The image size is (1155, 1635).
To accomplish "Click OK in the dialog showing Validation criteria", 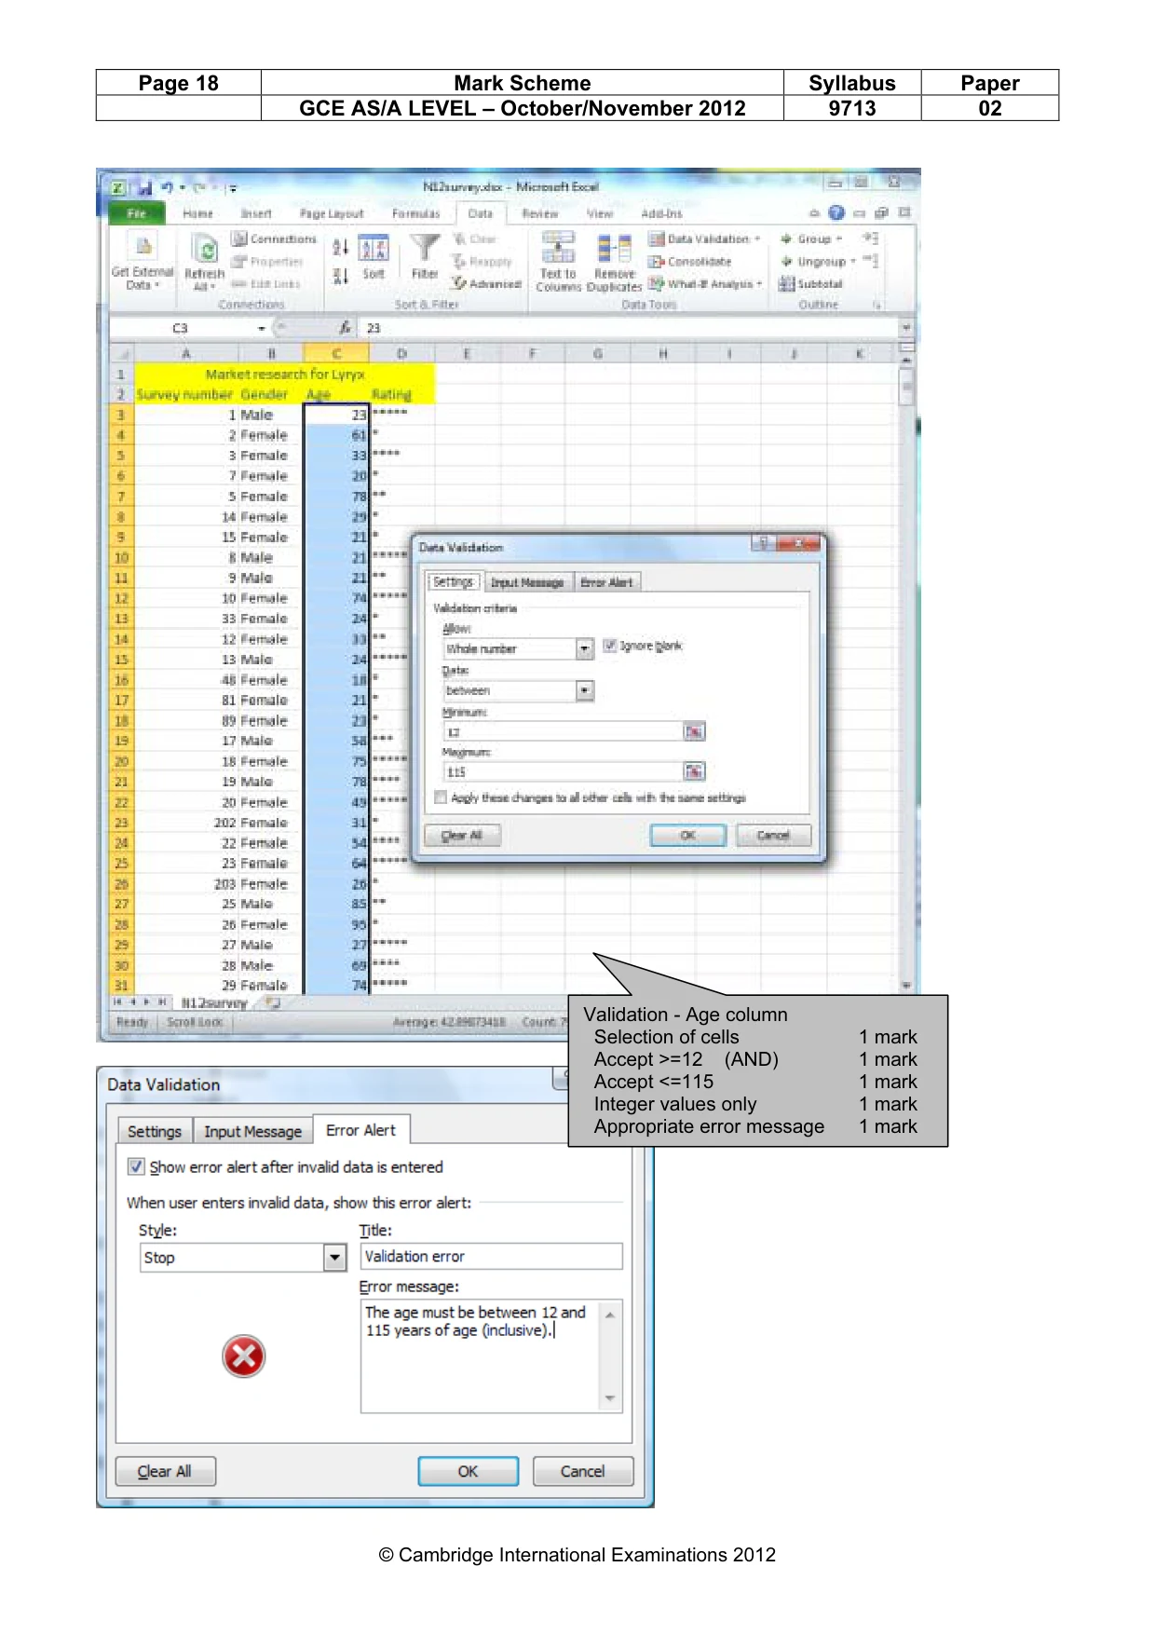I will 687,835.
